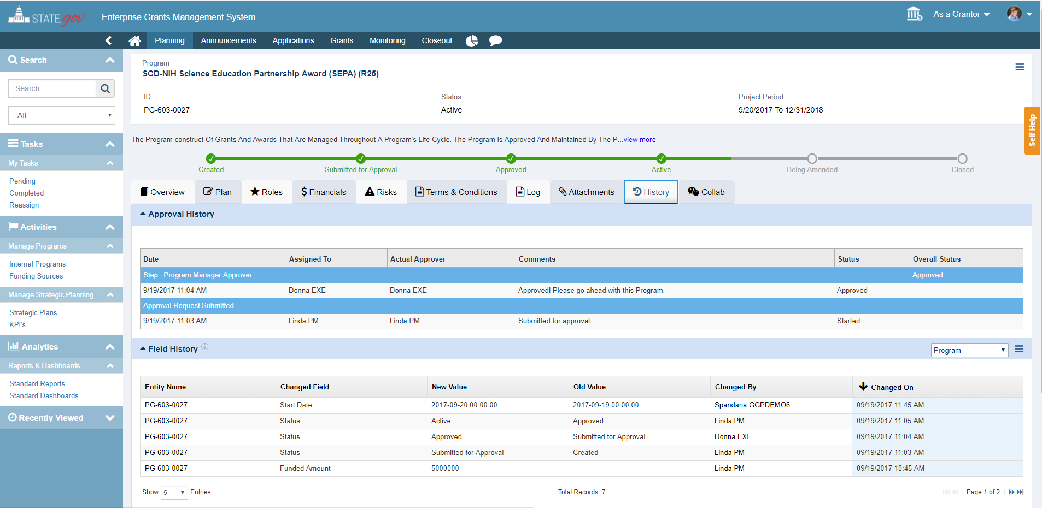
Task: Open the chat bubble messages icon
Action: tap(495, 40)
